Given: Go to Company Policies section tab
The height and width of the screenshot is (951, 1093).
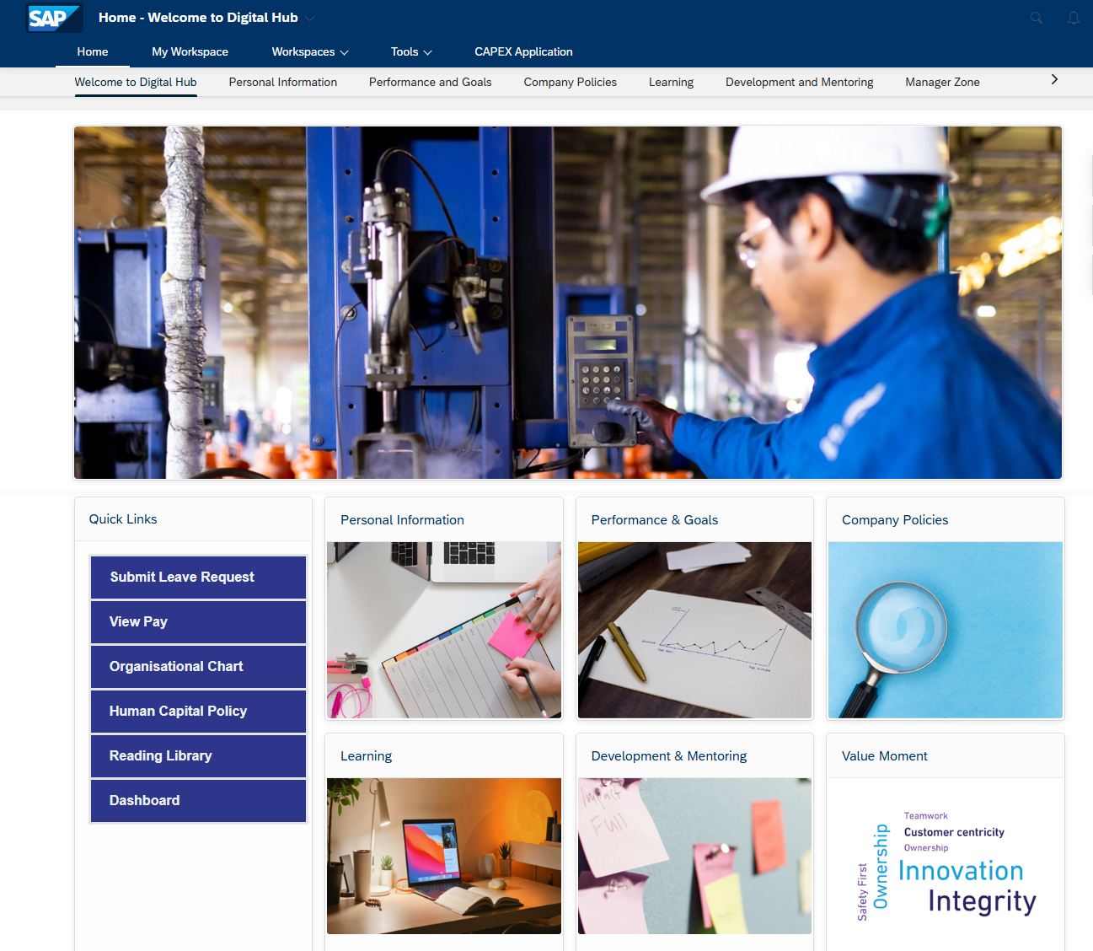Looking at the screenshot, I should [570, 83].
